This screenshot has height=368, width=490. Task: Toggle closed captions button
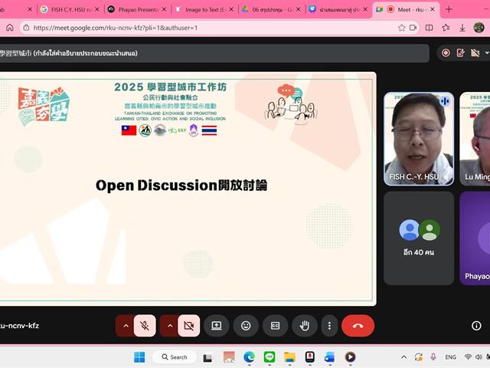tap(275, 326)
